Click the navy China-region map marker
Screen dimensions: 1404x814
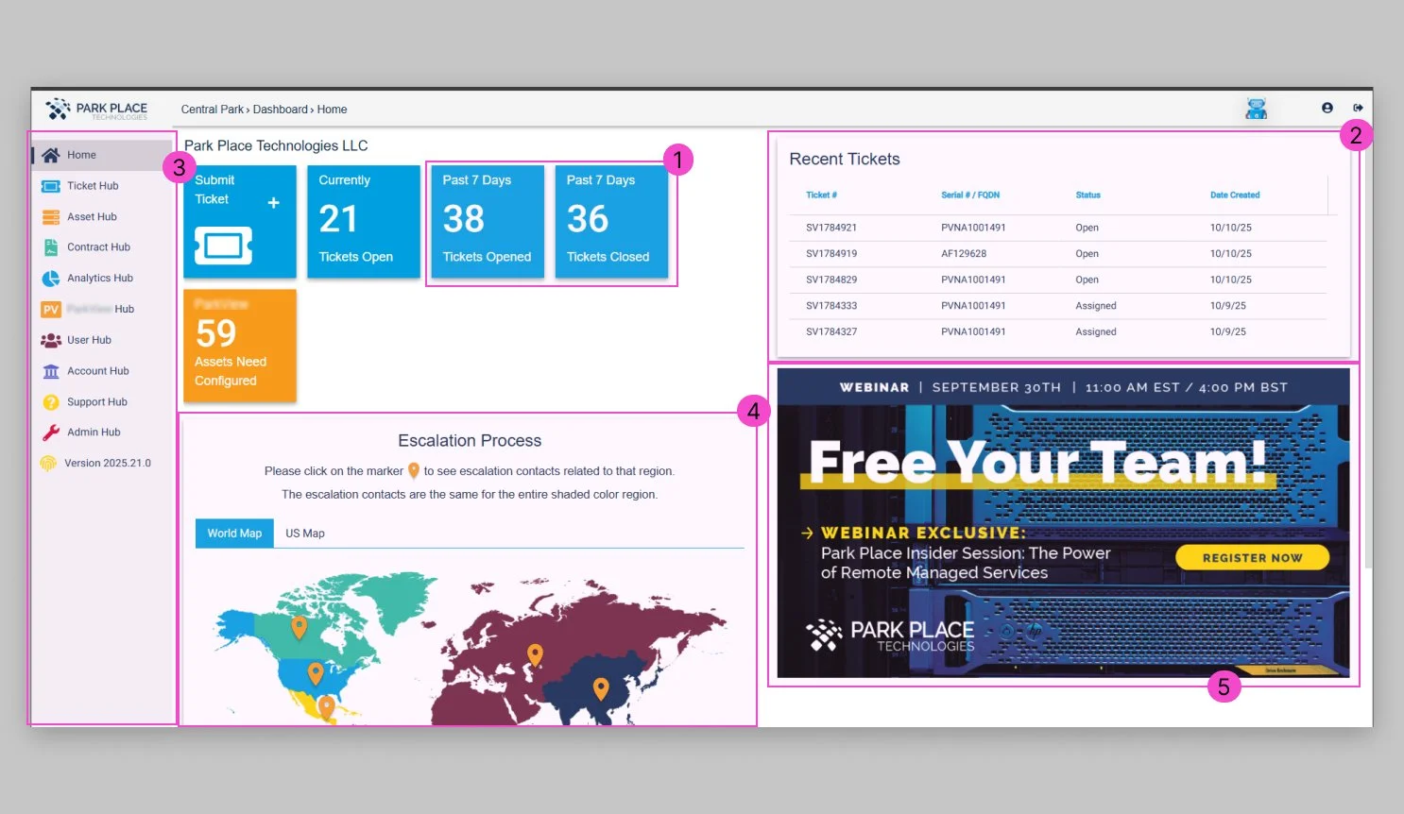601,688
